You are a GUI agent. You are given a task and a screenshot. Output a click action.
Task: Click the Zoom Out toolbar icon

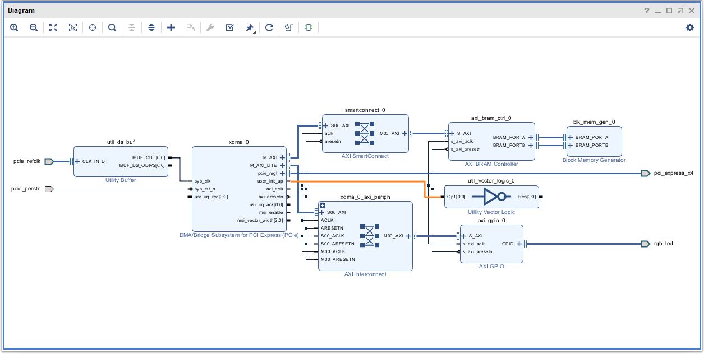click(34, 27)
